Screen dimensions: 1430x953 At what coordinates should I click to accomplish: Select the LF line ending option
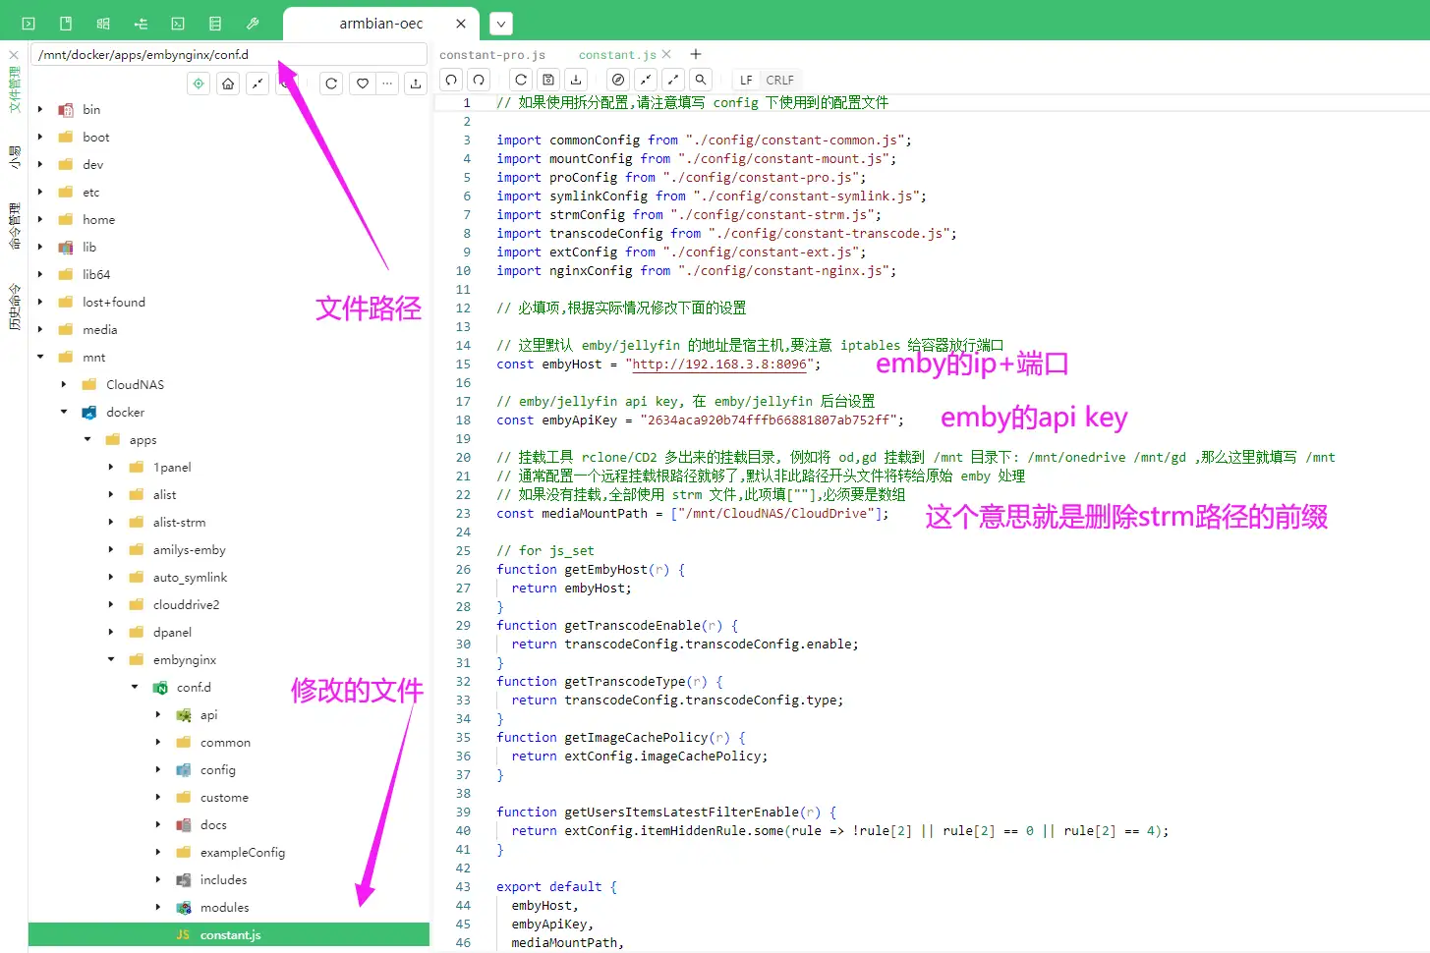click(x=746, y=80)
